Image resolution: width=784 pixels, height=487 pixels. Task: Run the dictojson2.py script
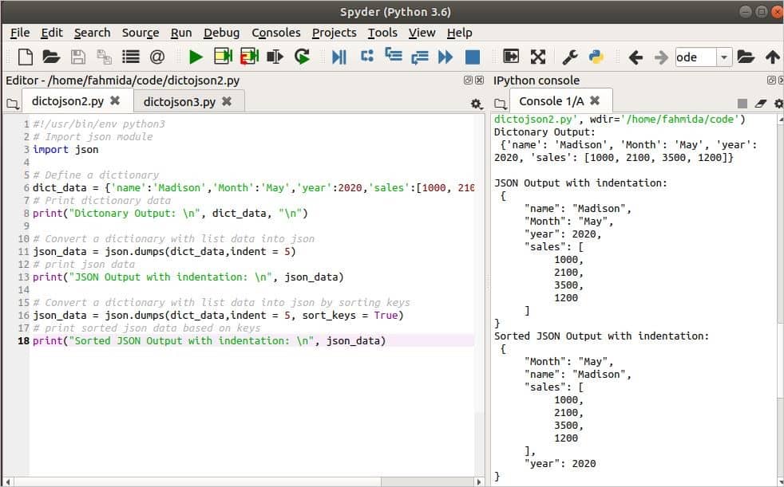coord(195,57)
